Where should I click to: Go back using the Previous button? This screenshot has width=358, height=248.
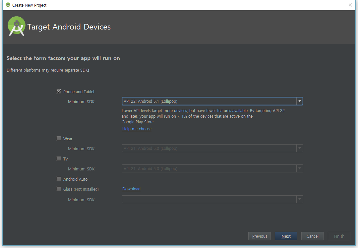coord(259,236)
